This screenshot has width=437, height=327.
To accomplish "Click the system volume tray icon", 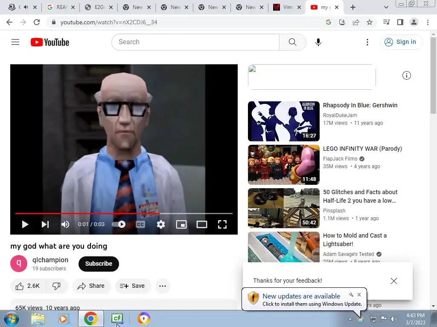I will tap(394, 319).
